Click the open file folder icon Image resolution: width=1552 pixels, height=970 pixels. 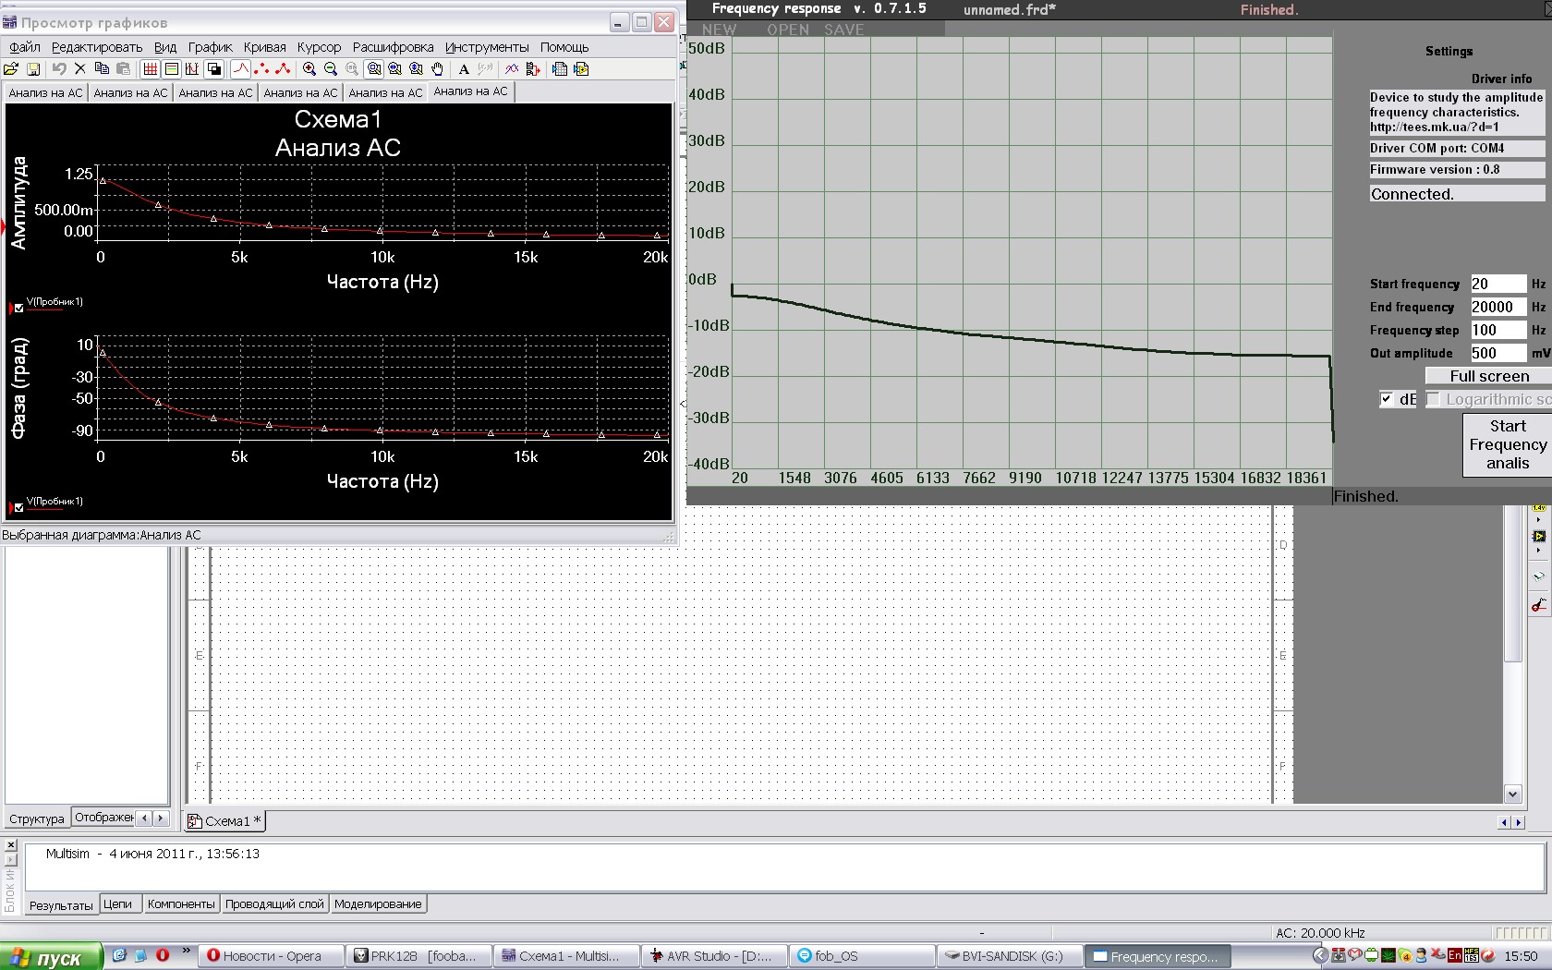point(11,69)
